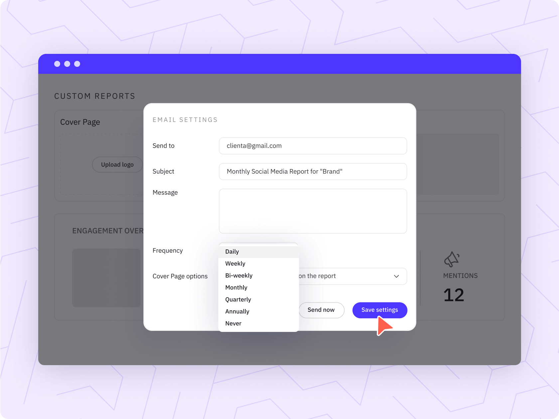Focus the Send to email field

click(x=313, y=146)
